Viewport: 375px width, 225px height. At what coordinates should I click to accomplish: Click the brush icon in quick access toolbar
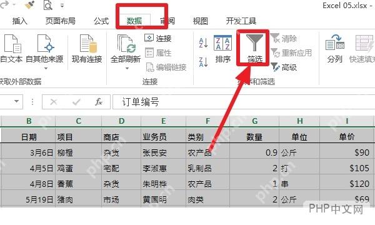pos(29,5)
